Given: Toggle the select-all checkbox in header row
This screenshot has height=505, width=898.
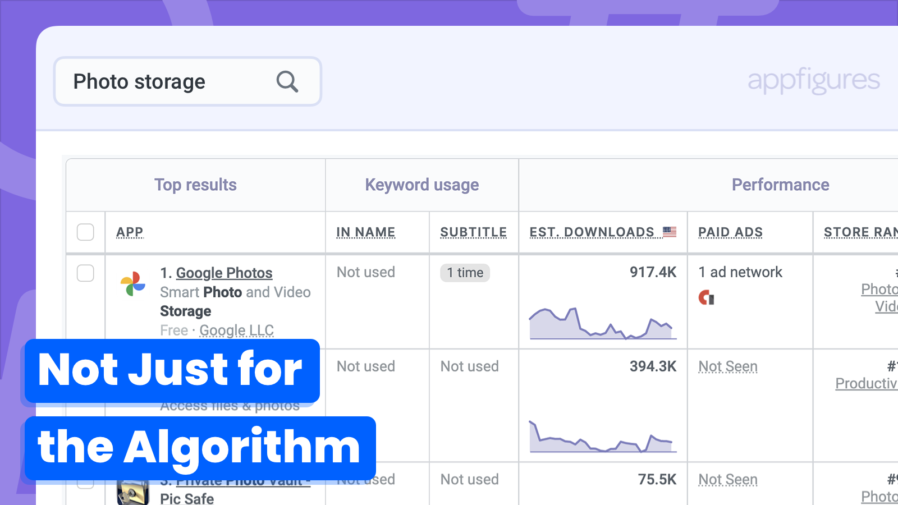Looking at the screenshot, I should click(85, 232).
